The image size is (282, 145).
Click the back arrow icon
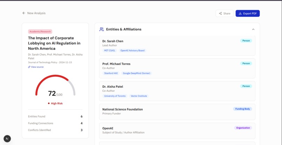[x=24, y=13]
